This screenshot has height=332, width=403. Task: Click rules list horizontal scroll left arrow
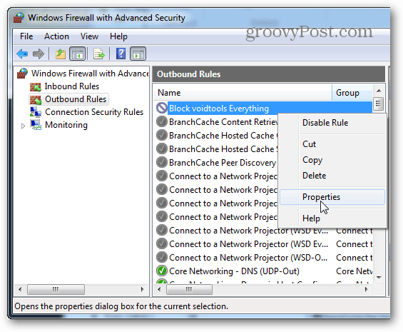point(159,290)
